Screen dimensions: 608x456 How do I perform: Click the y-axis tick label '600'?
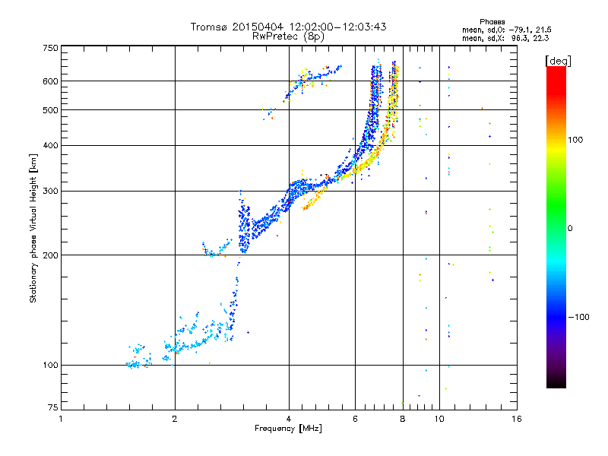tap(50, 81)
